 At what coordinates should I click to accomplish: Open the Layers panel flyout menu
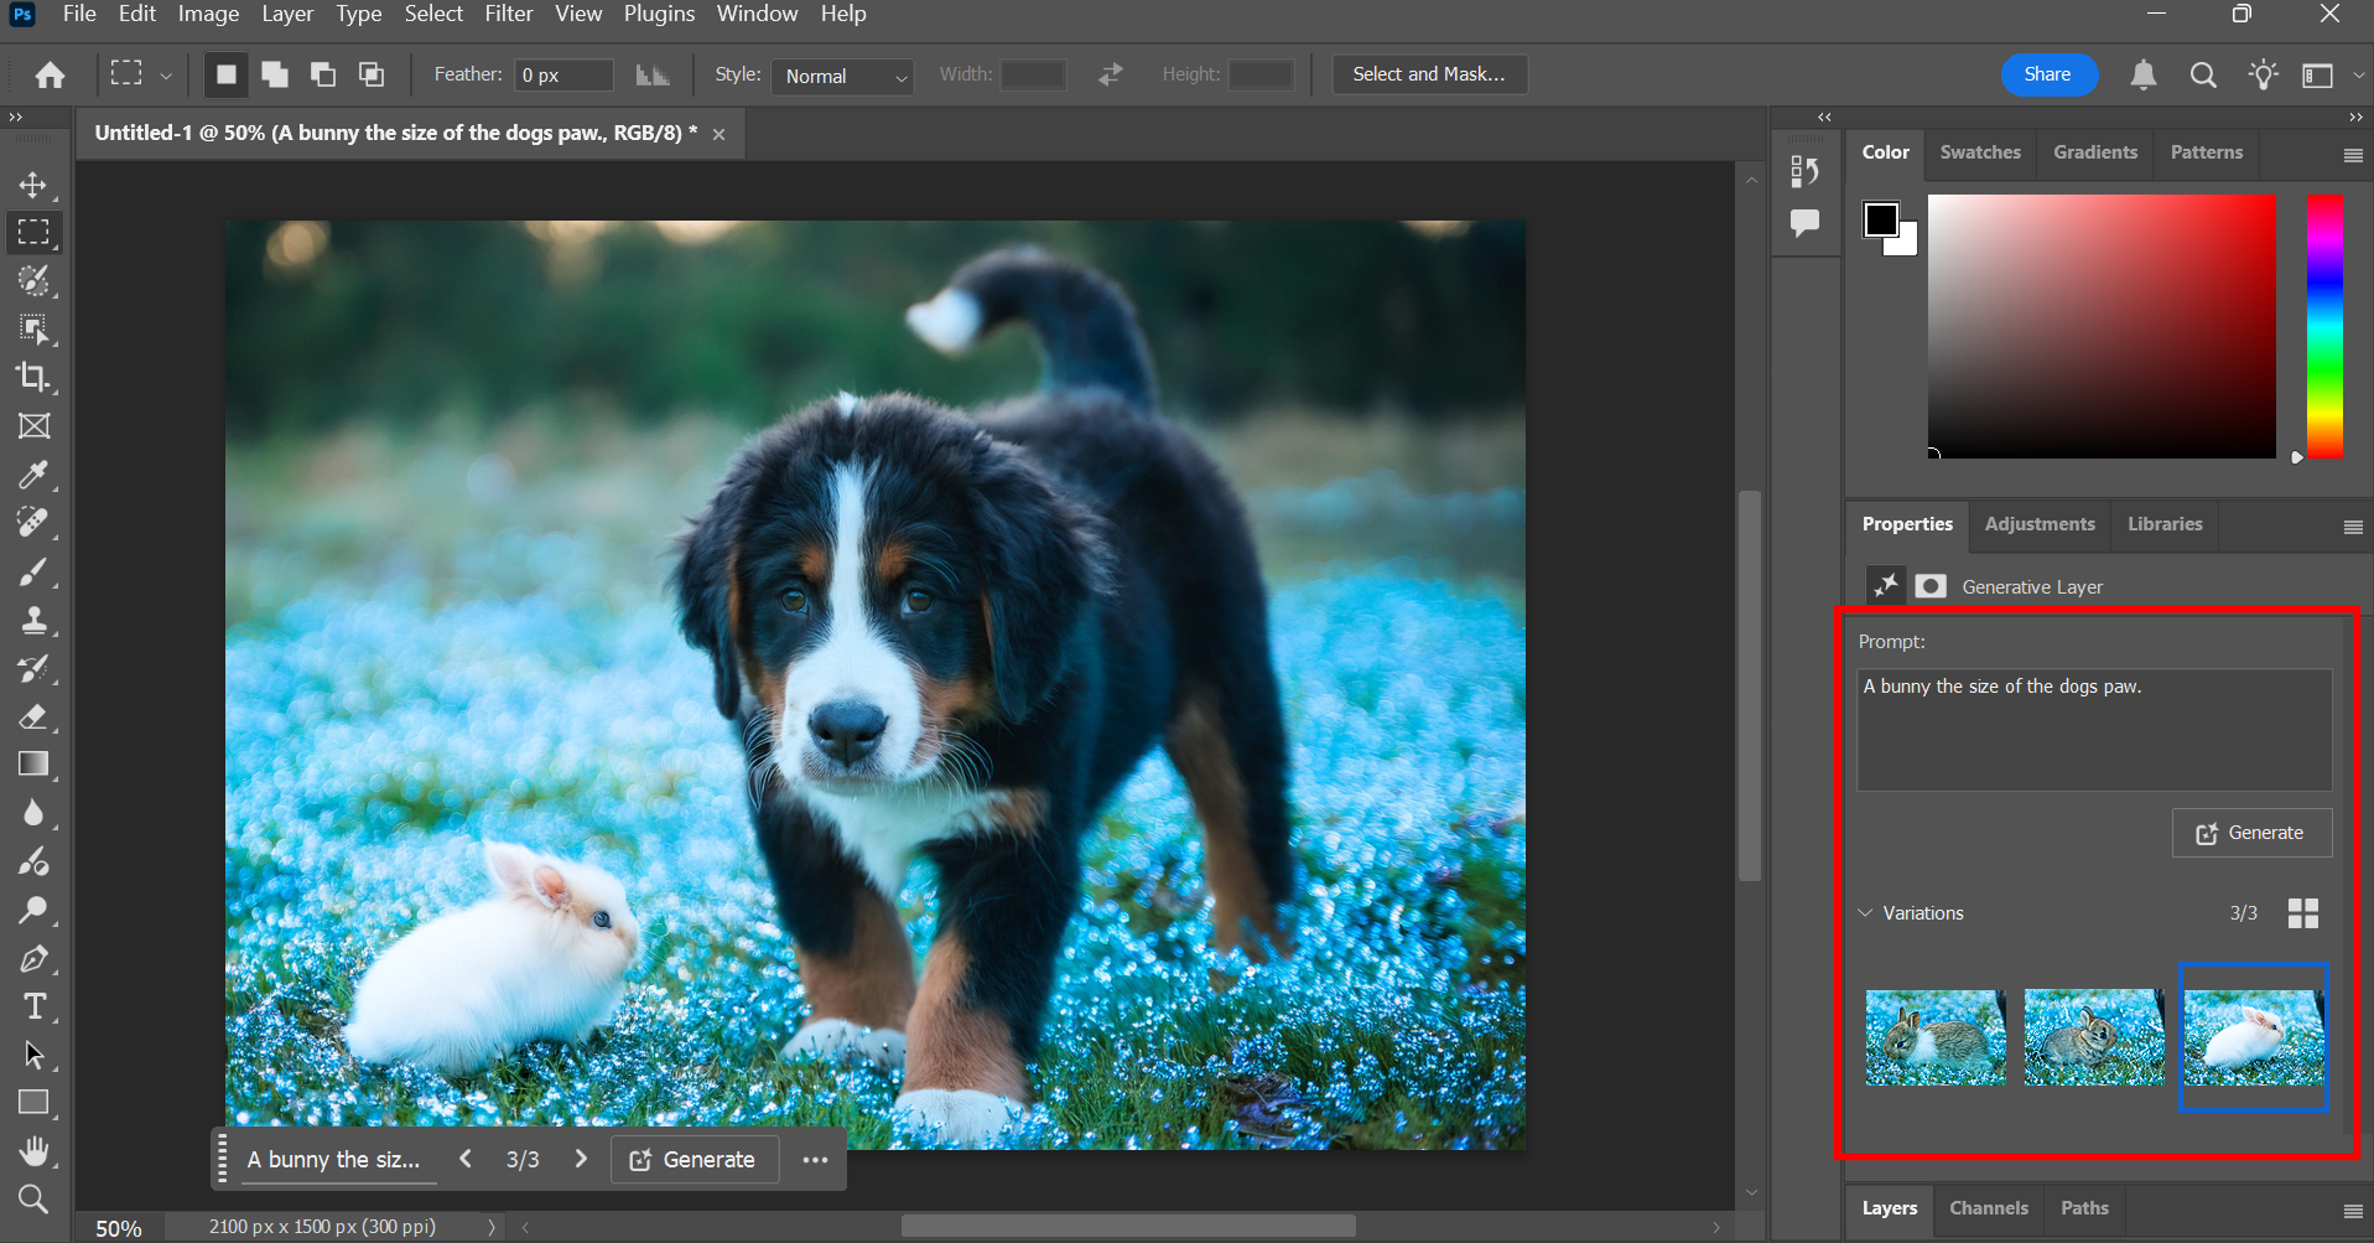pyautogui.click(x=2353, y=1211)
